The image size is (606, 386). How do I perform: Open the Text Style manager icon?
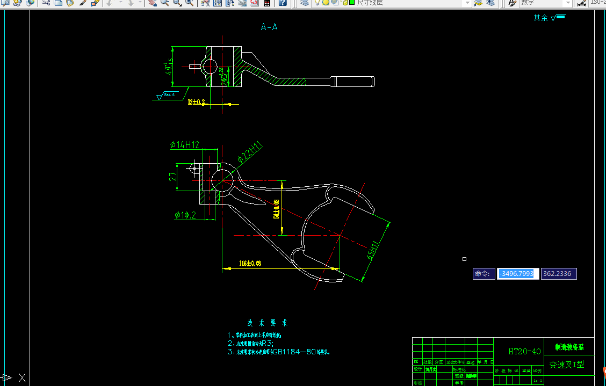click(x=512, y=2)
